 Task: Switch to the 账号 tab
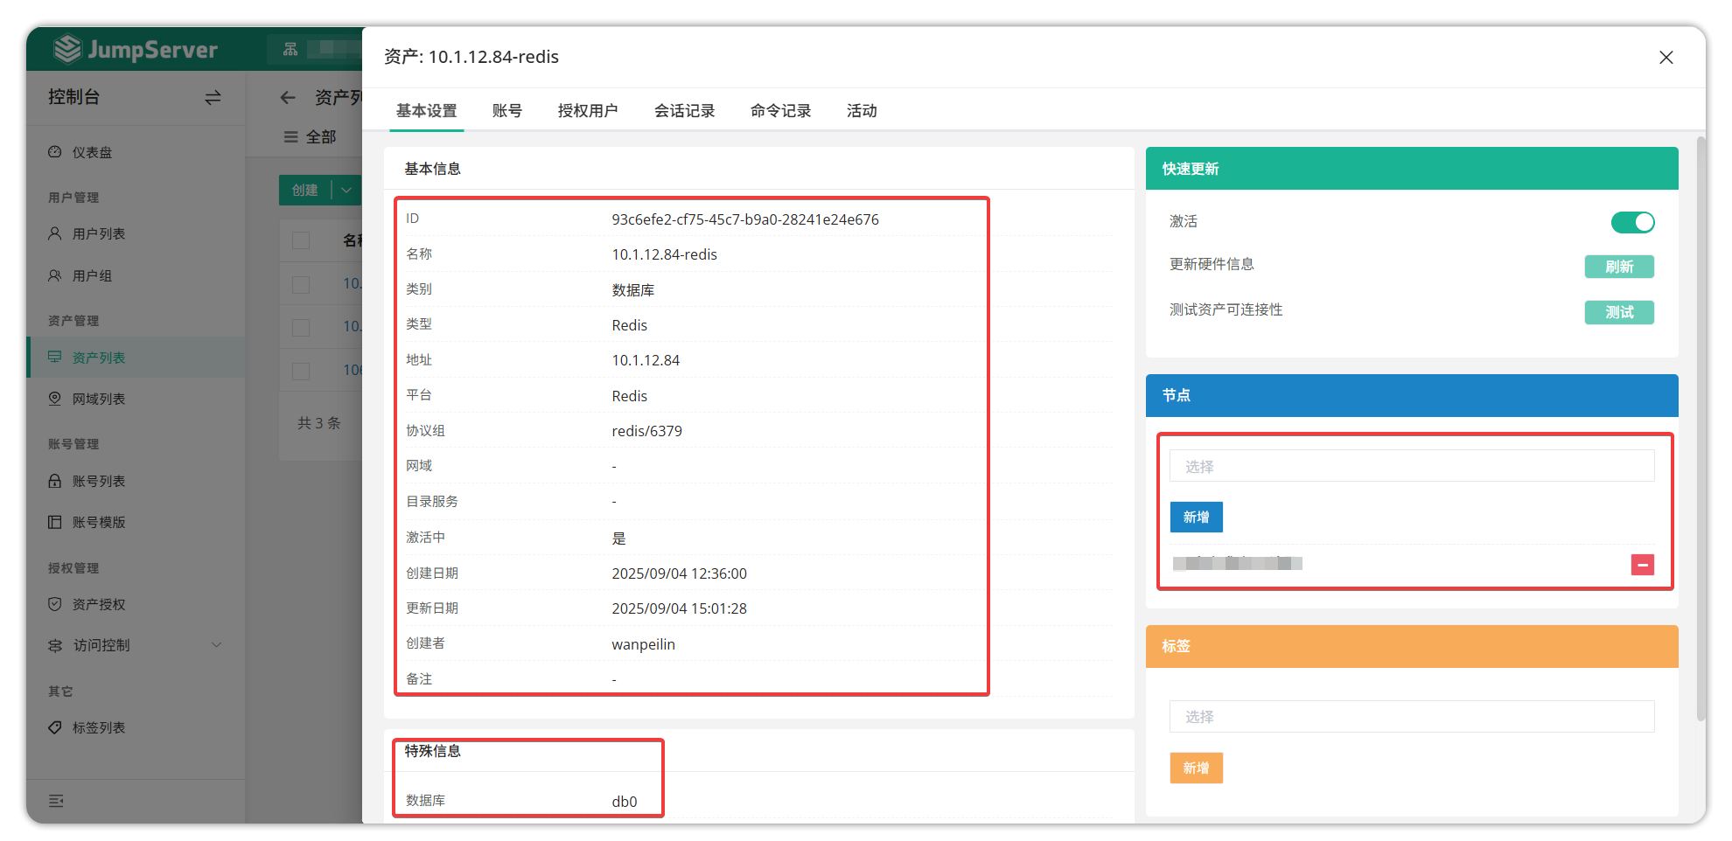506,111
